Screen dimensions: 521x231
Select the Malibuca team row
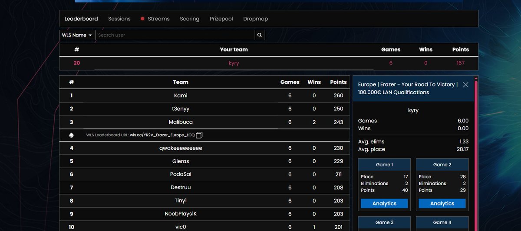point(204,122)
